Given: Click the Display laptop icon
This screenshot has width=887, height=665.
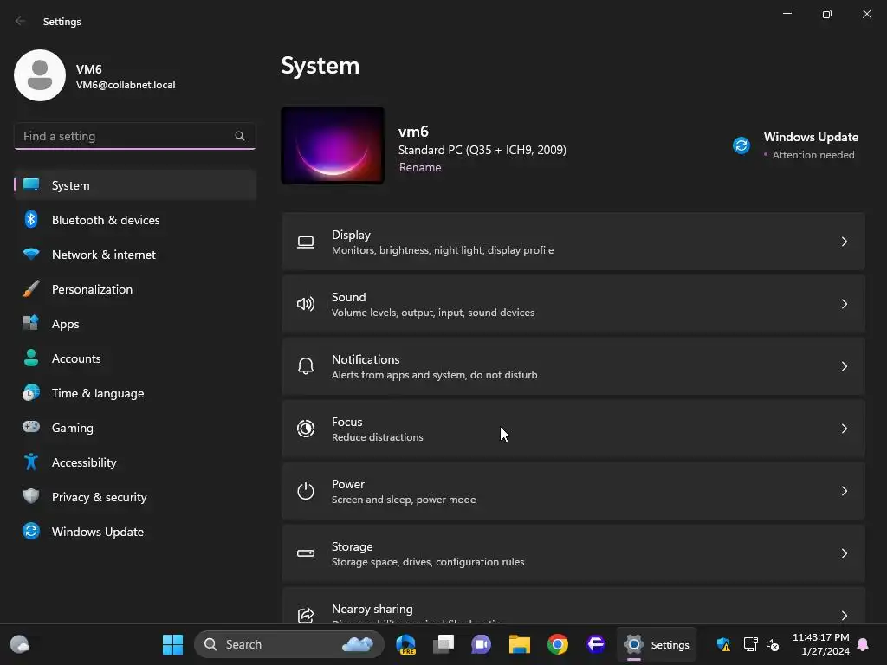Looking at the screenshot, I should tap(306, 242).
